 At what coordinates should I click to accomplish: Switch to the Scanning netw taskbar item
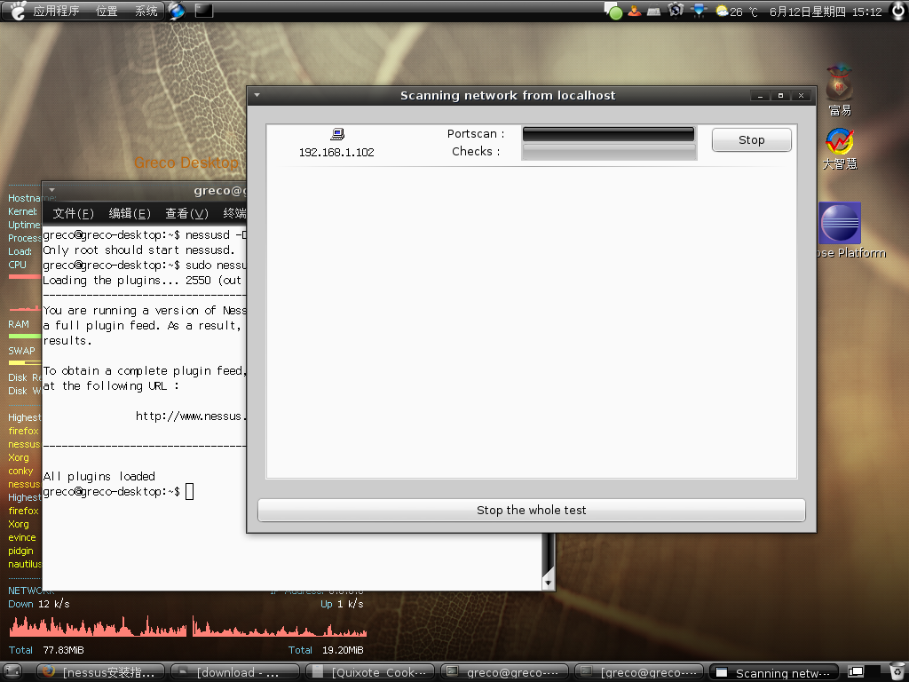pyautogui.click(x=774, y=672)
